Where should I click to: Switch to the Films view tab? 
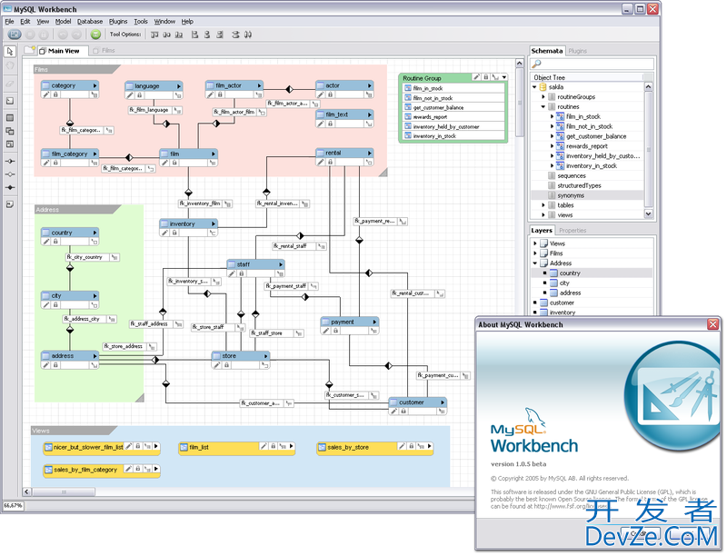point(105,51)
